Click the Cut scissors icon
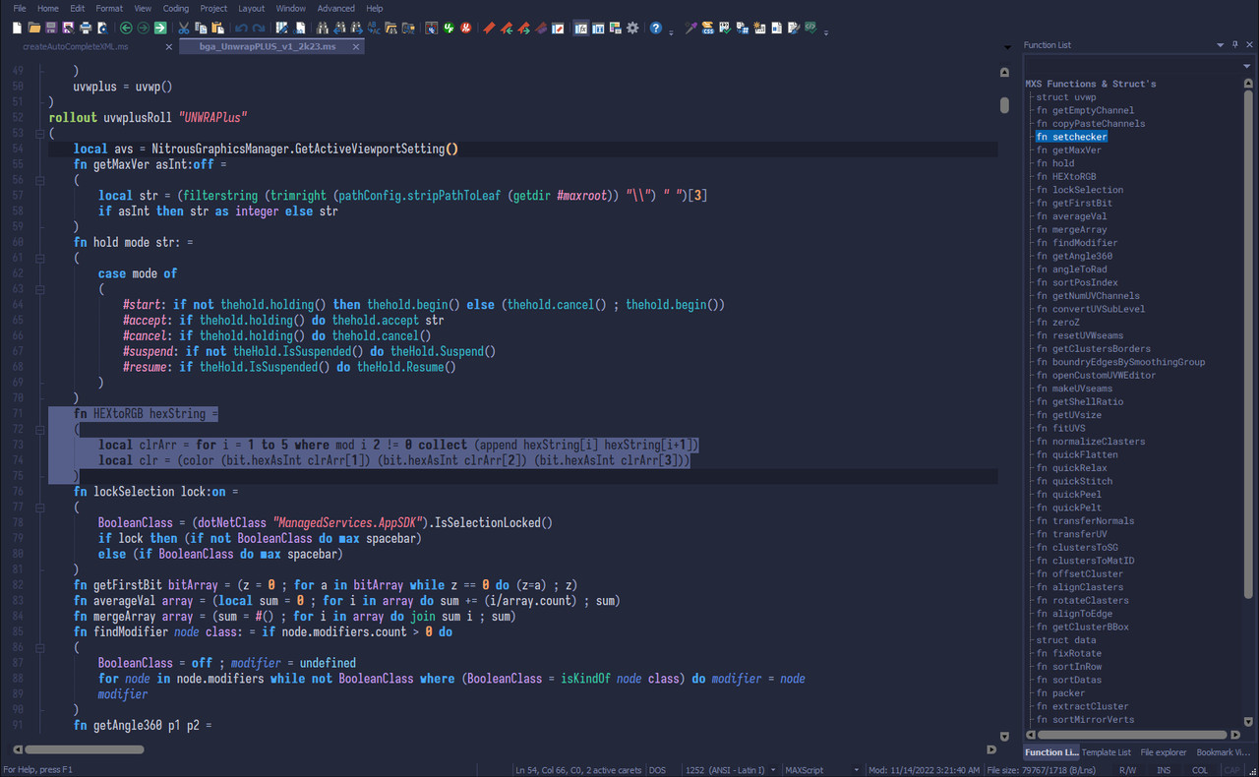The height and width of the screenshot is (777, 1259). coord(183,28)
